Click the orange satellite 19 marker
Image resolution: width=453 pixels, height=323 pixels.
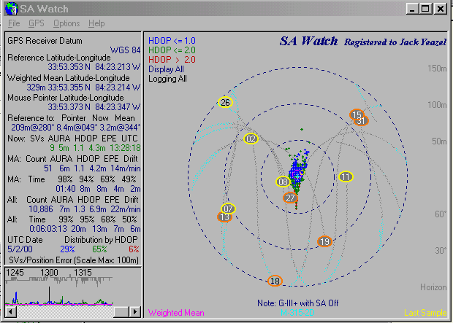(x=324, y=241)
